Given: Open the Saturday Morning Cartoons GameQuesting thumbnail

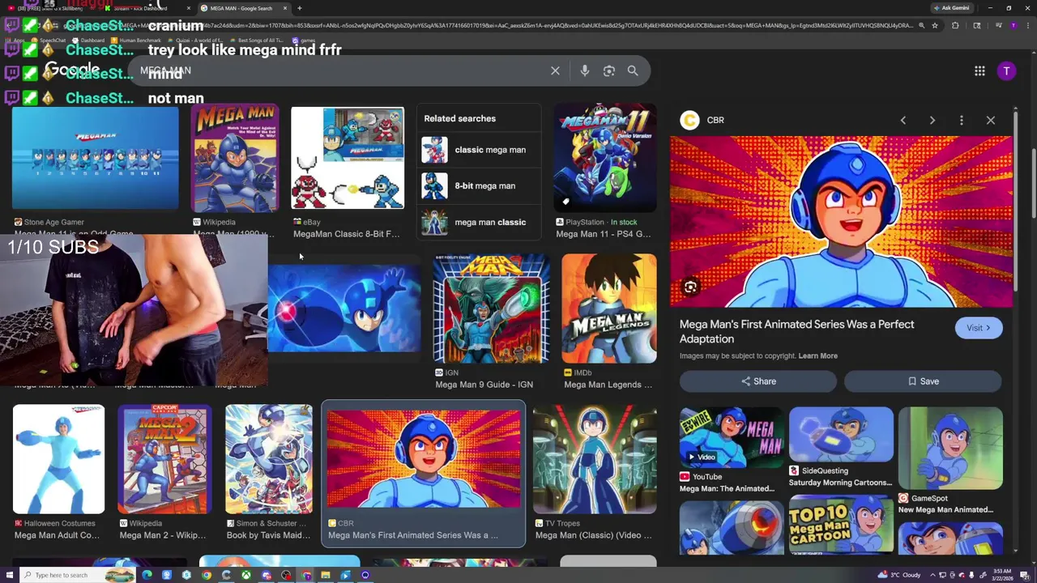Looking at the screenshot, I should coord(841,435).
